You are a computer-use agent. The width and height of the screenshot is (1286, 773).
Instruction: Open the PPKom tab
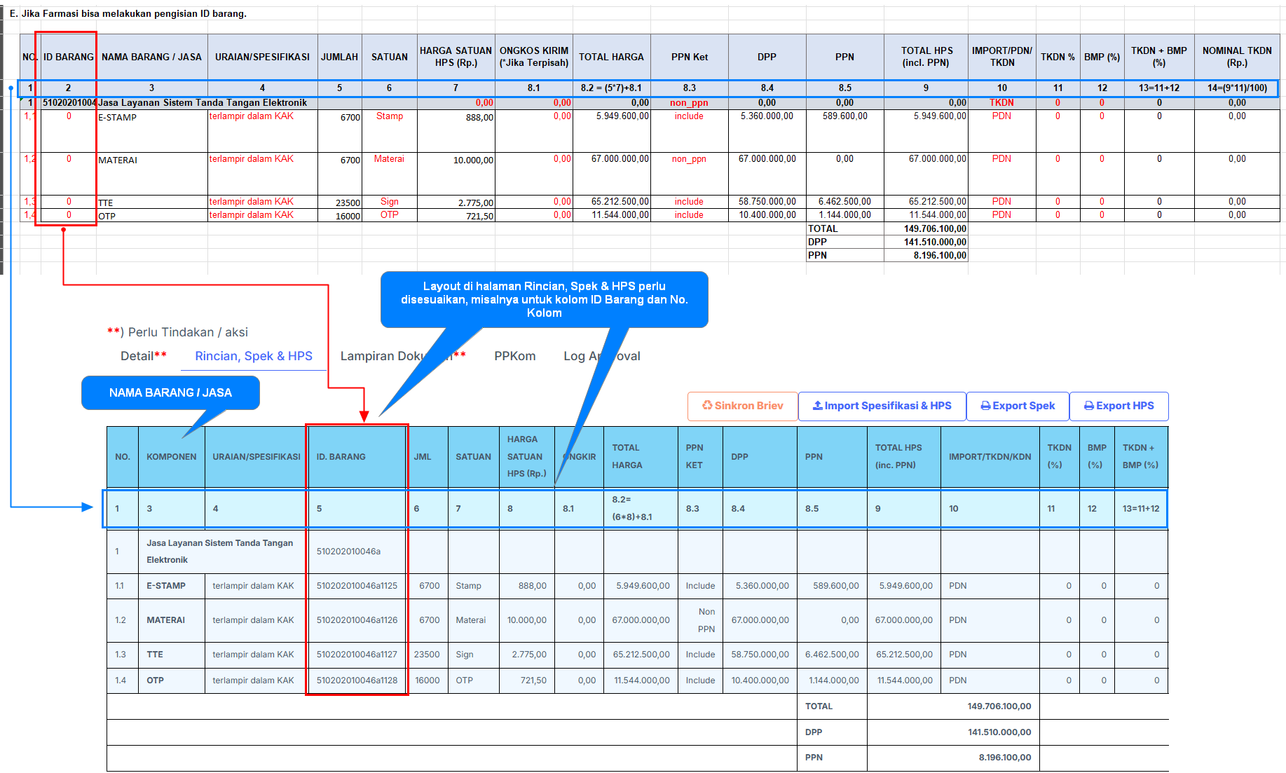[514, 356]
